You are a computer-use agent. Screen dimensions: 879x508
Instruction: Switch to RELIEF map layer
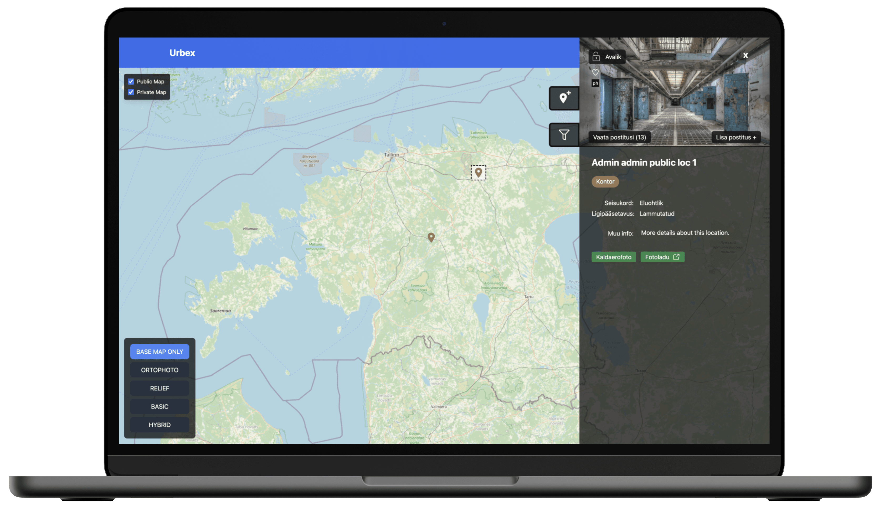pyautogui.click(x=160, y=388)
